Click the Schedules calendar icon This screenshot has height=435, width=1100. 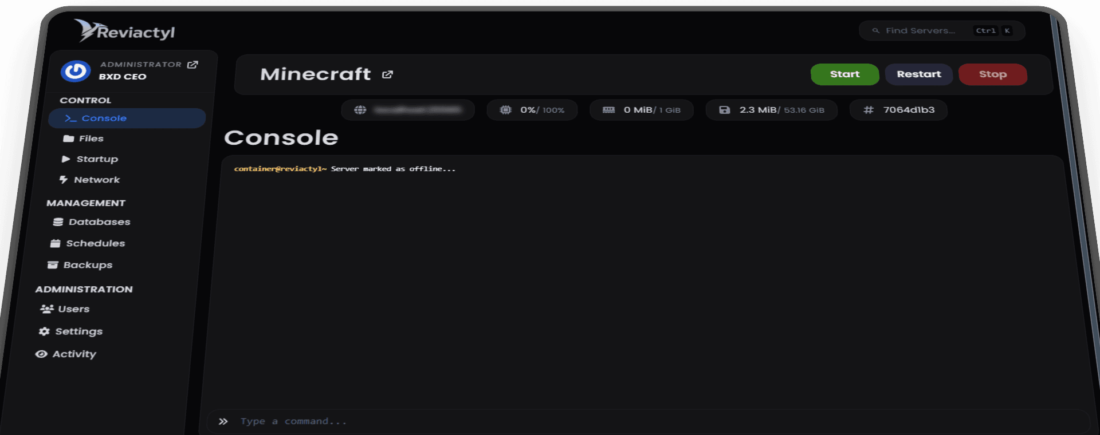click(56, 243)
